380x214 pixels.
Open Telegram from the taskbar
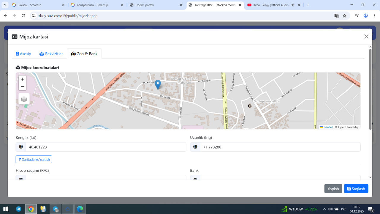pyautogui.click(x=18, y=209)
